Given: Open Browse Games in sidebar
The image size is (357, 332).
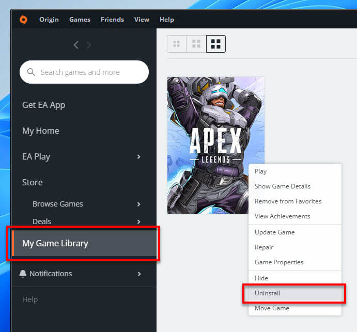Looking at the screenshot, I should pos(57,204).
